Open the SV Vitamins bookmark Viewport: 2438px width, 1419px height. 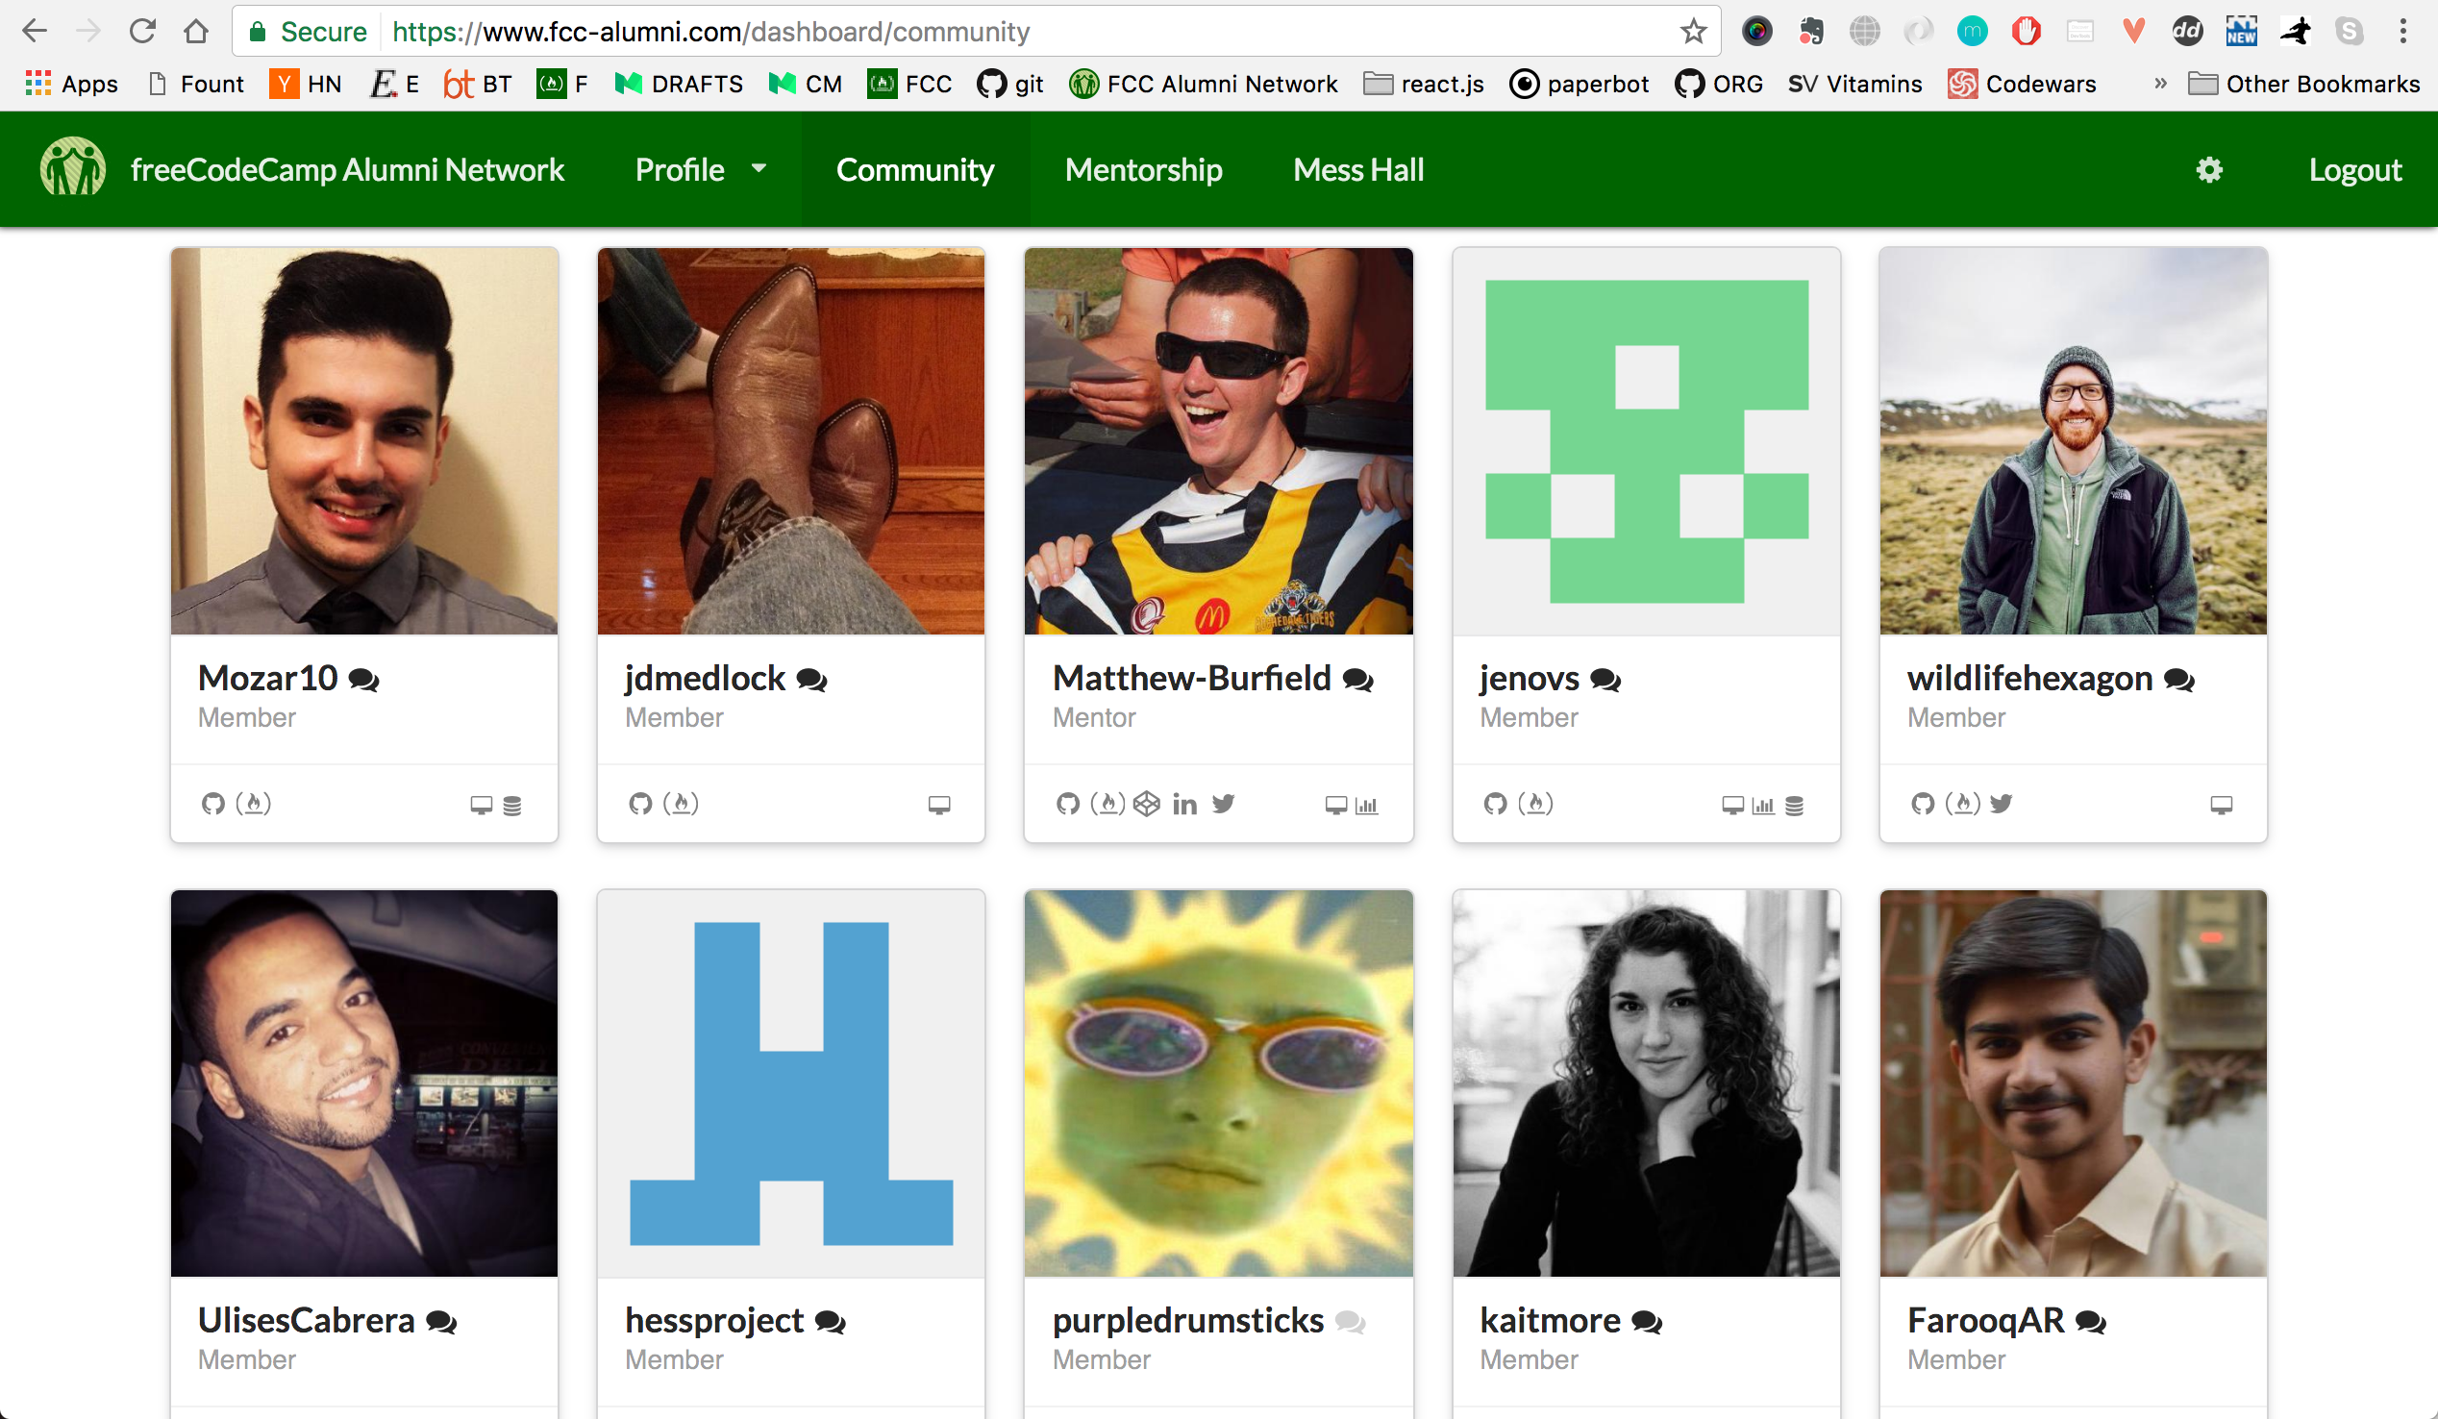pos(1854,85)
